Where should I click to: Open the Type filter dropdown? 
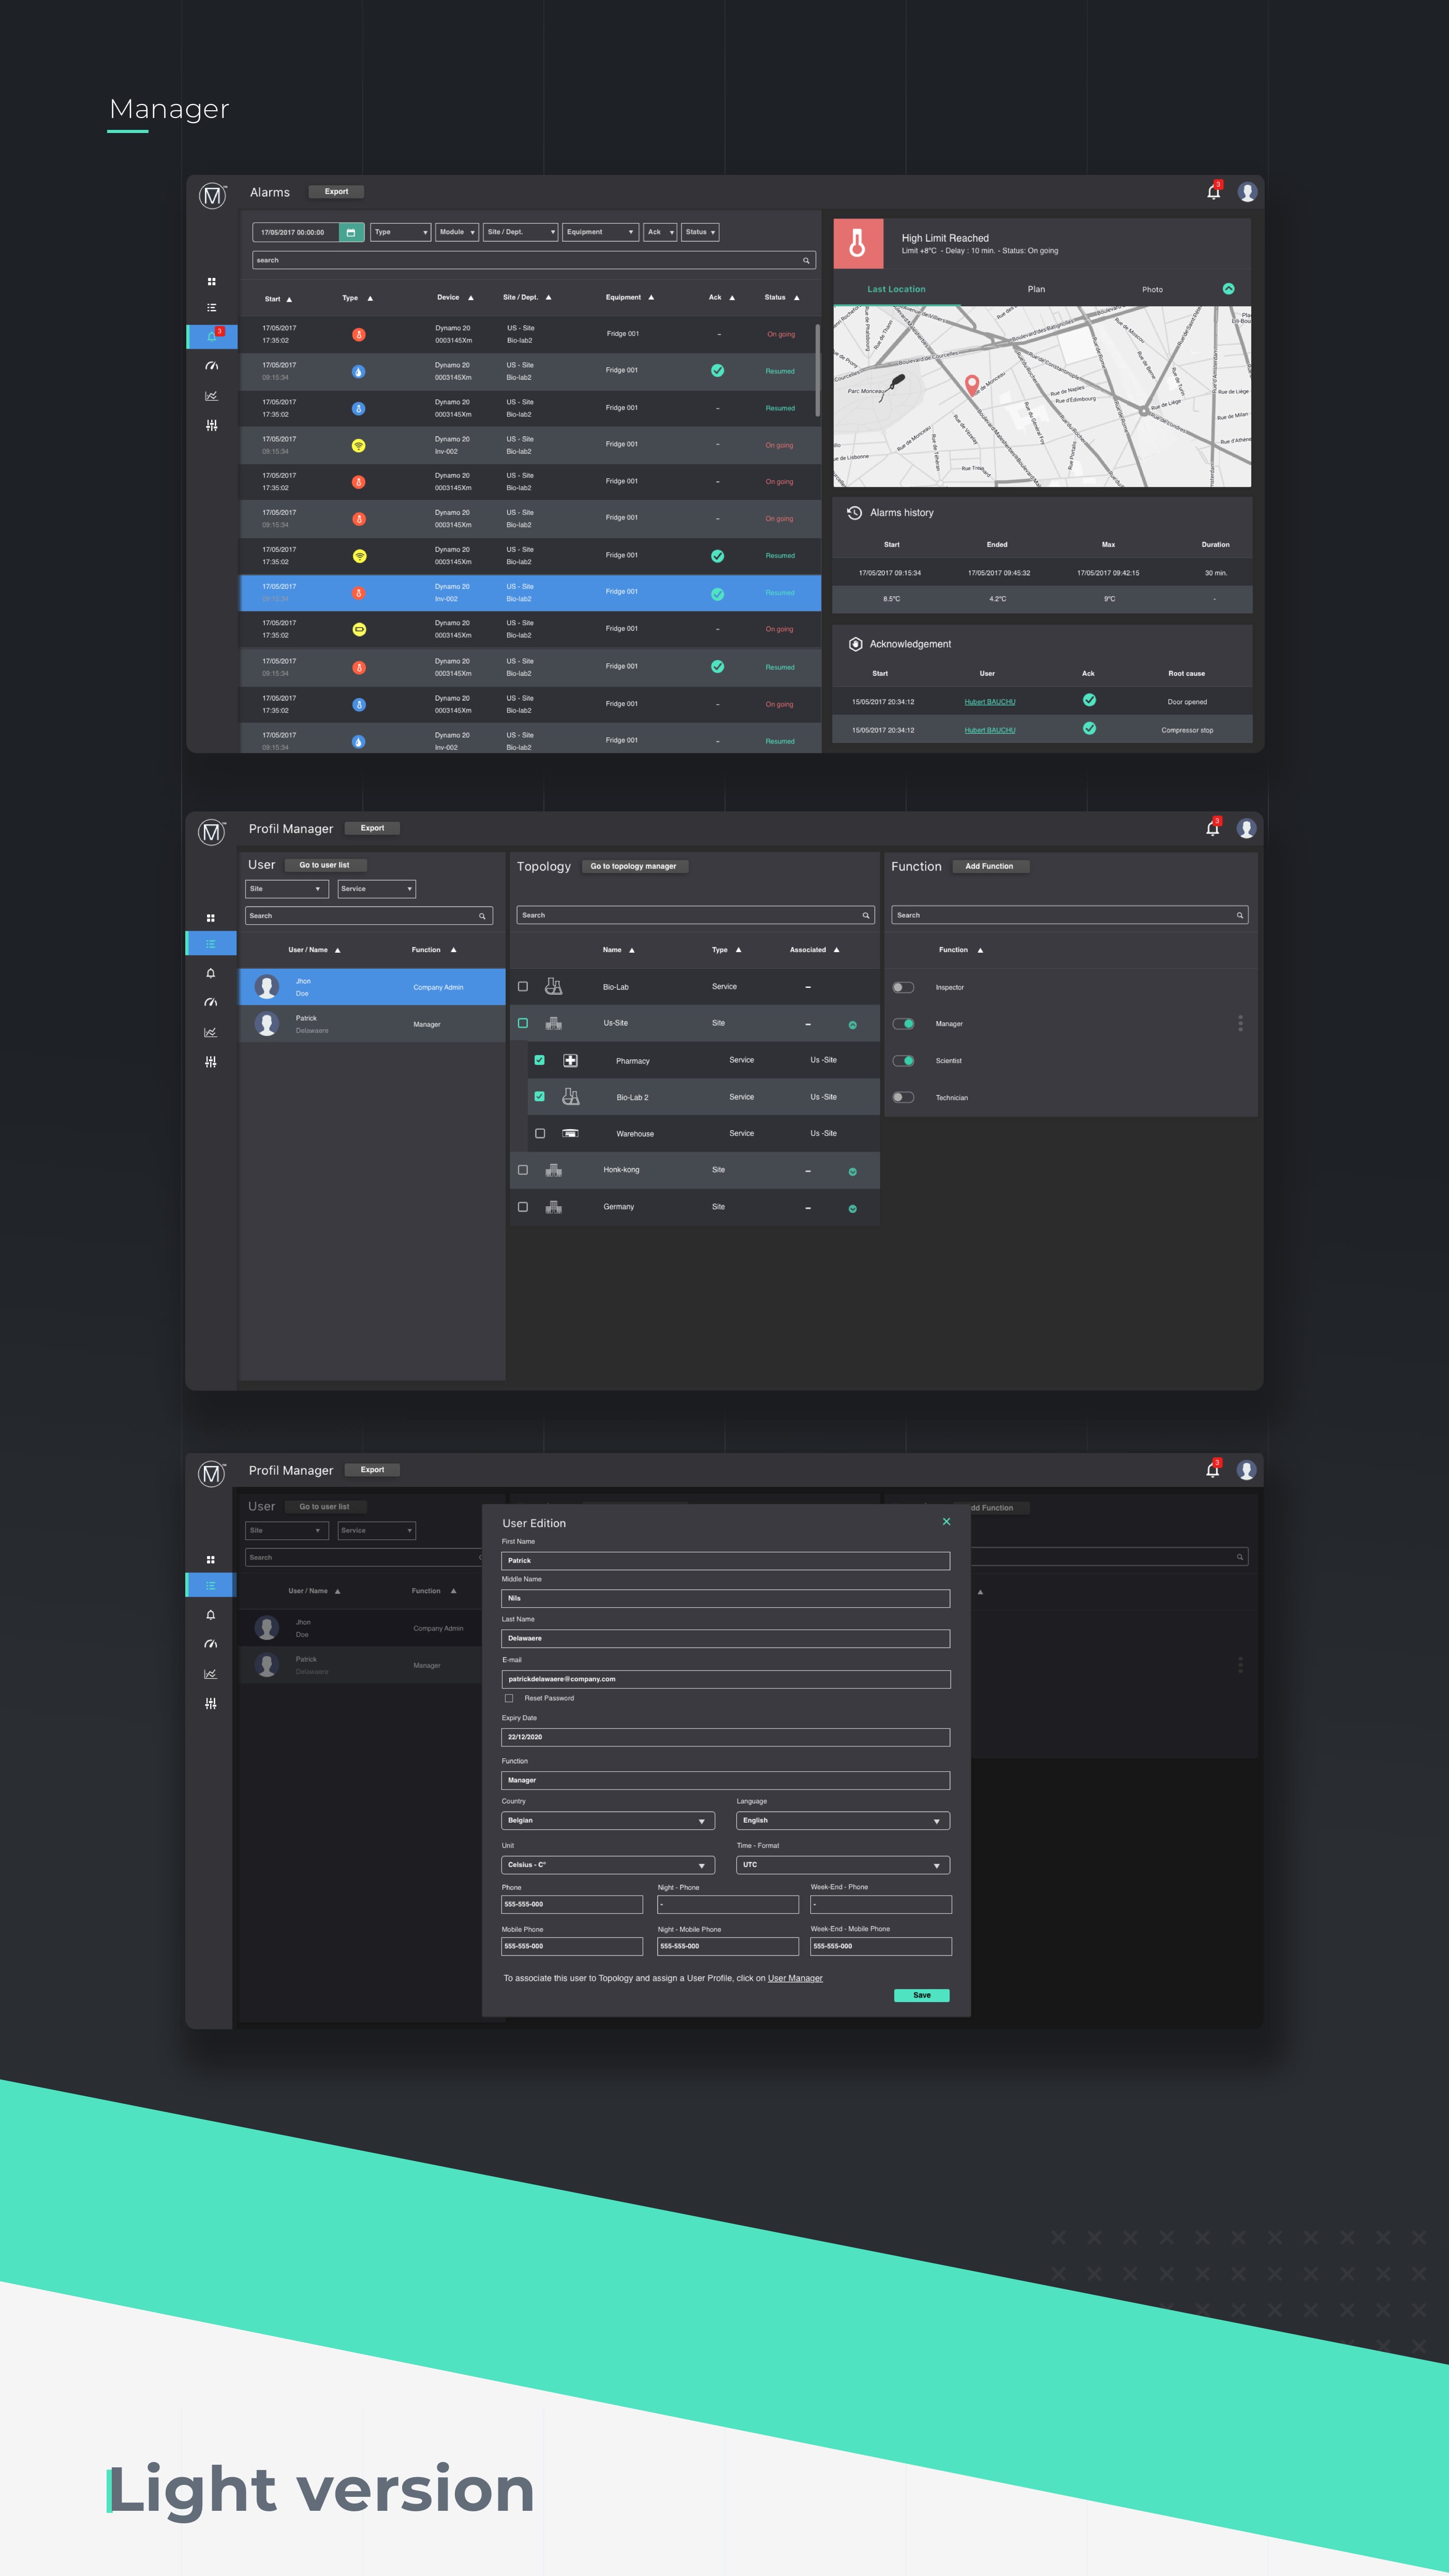tap(400, 232)
